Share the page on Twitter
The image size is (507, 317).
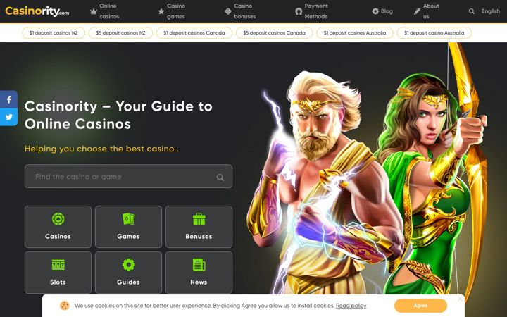pos(8,117)
